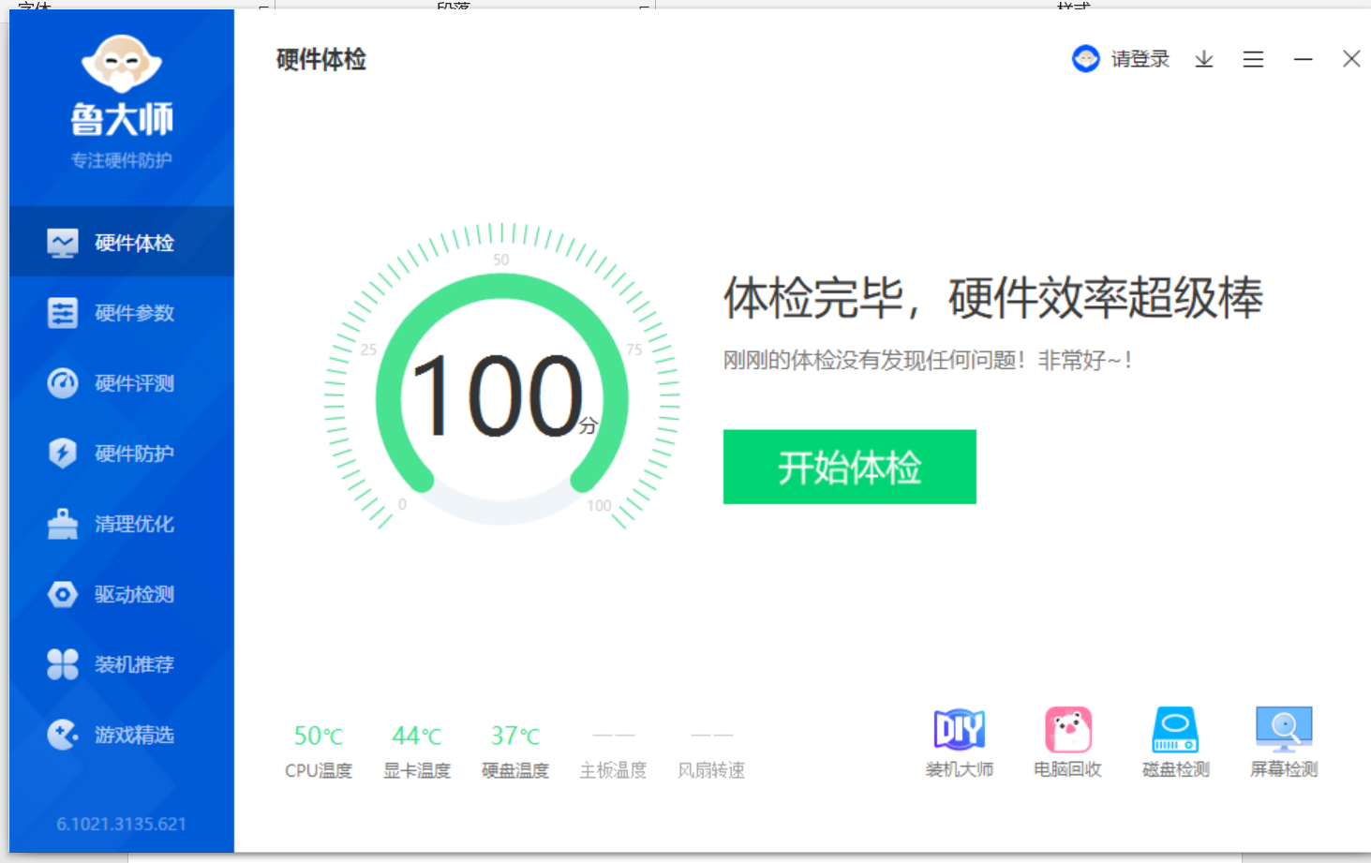The width and height of the screenshot is (1371, 863).
Task: Open 清理优化 from the sidebar
Action: pyautogui.click(x=122, y=524)
